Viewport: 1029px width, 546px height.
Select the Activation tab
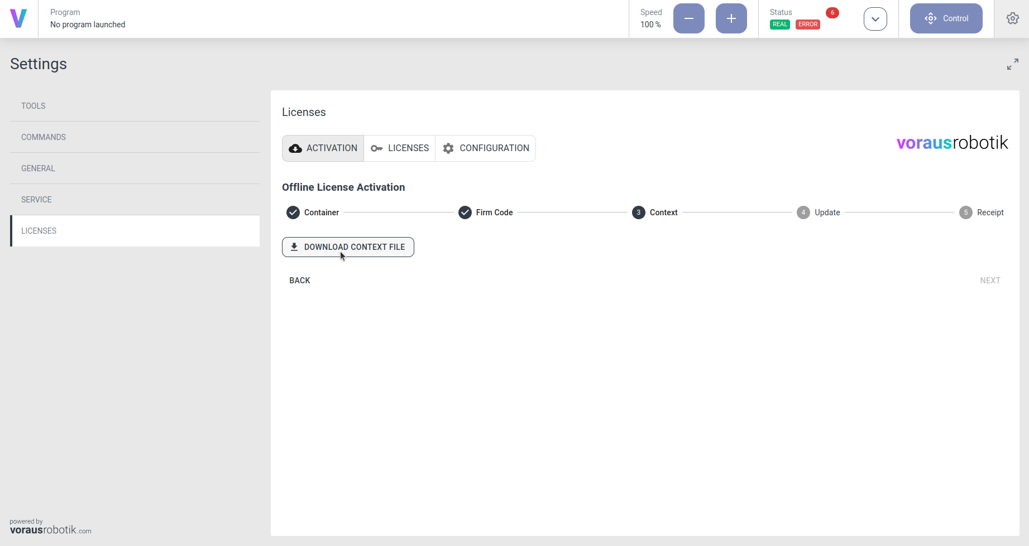(323, 148)
